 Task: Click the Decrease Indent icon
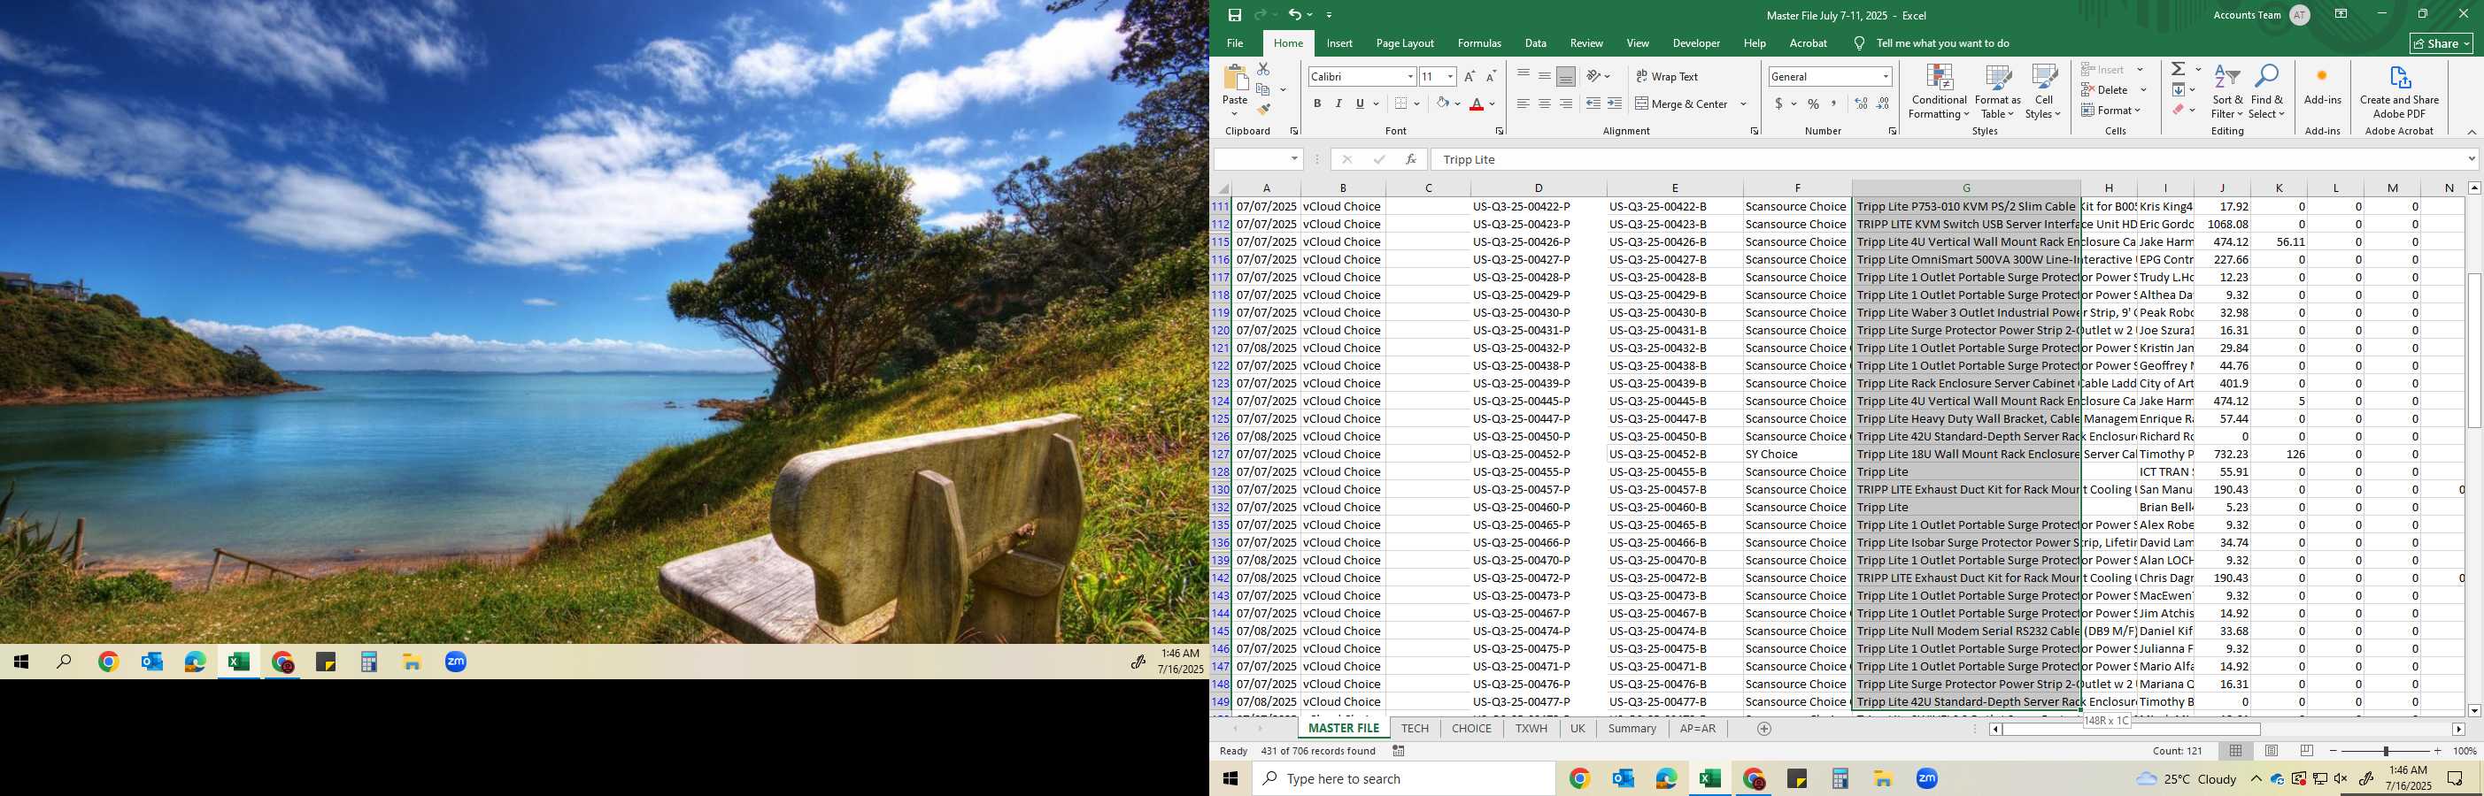1593,103
